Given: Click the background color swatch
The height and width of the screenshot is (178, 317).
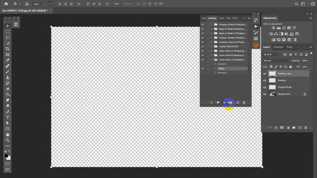Looking at the screenshot, I should [x=9, y=158].
